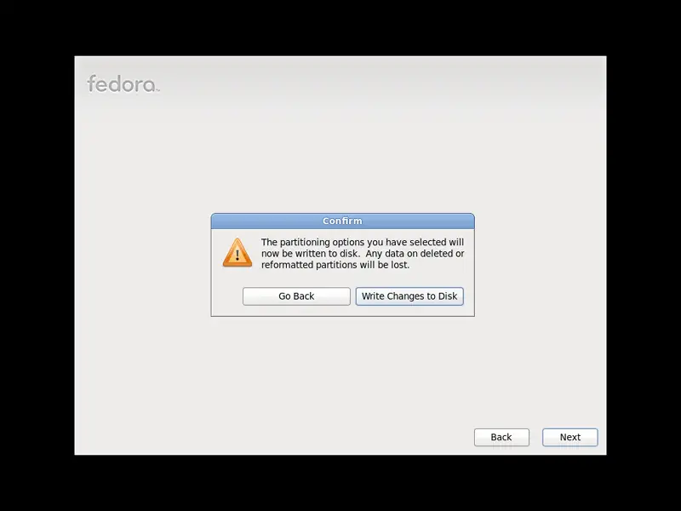Return to the previous step with Back

pyautogui.click(x=501, y=437)
